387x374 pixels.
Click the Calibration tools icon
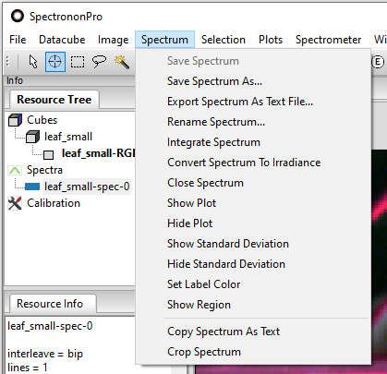click(15, 203)
